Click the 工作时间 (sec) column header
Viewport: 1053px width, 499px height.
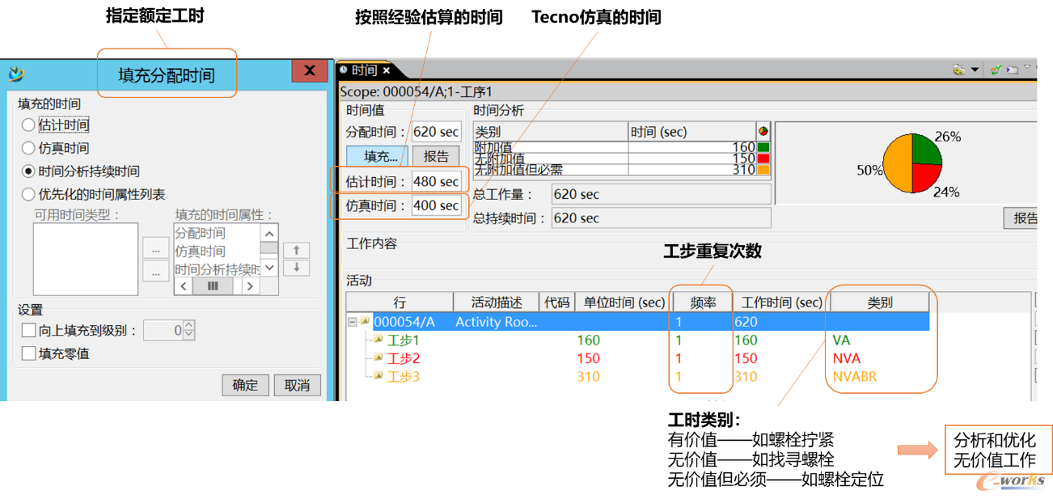[781, 302]
